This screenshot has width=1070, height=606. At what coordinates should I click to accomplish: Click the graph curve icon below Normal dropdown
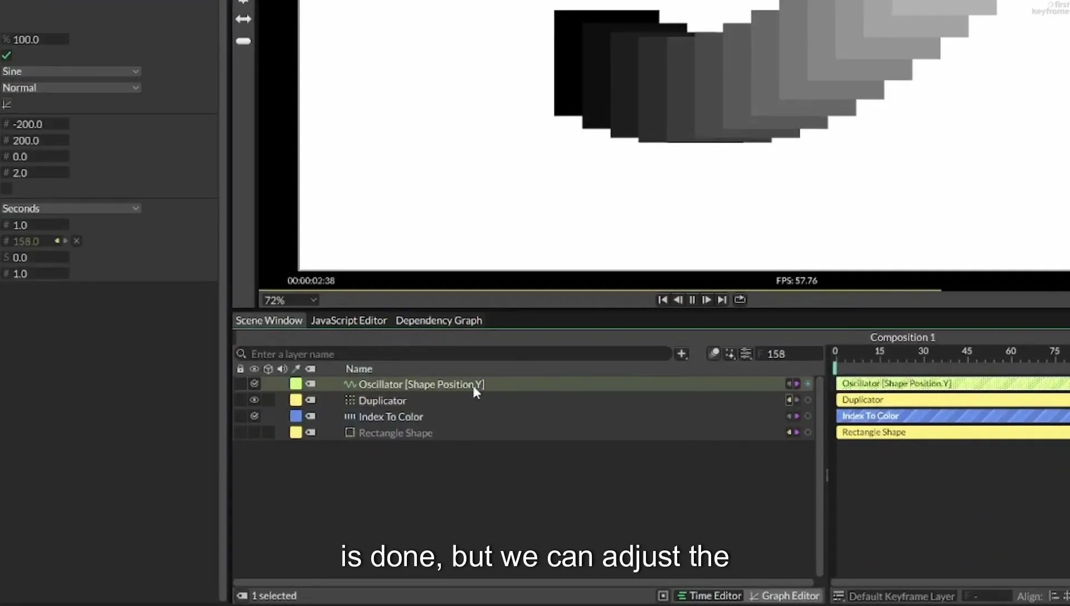click(x=7, y=104)
